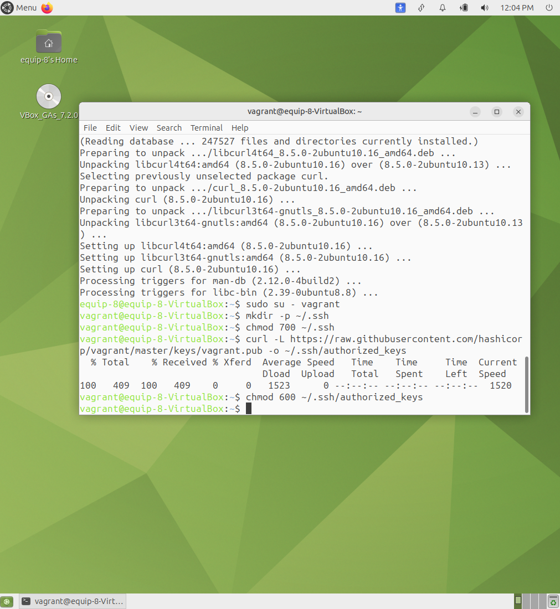560x609 pixels.
Task: Select the vagrant@equip-8-Virt... taskbar entry
Action: [72, 601]
